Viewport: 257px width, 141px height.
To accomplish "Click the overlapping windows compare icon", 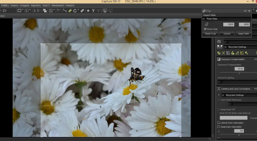I will pyautogui.click(x=45, y=11).
